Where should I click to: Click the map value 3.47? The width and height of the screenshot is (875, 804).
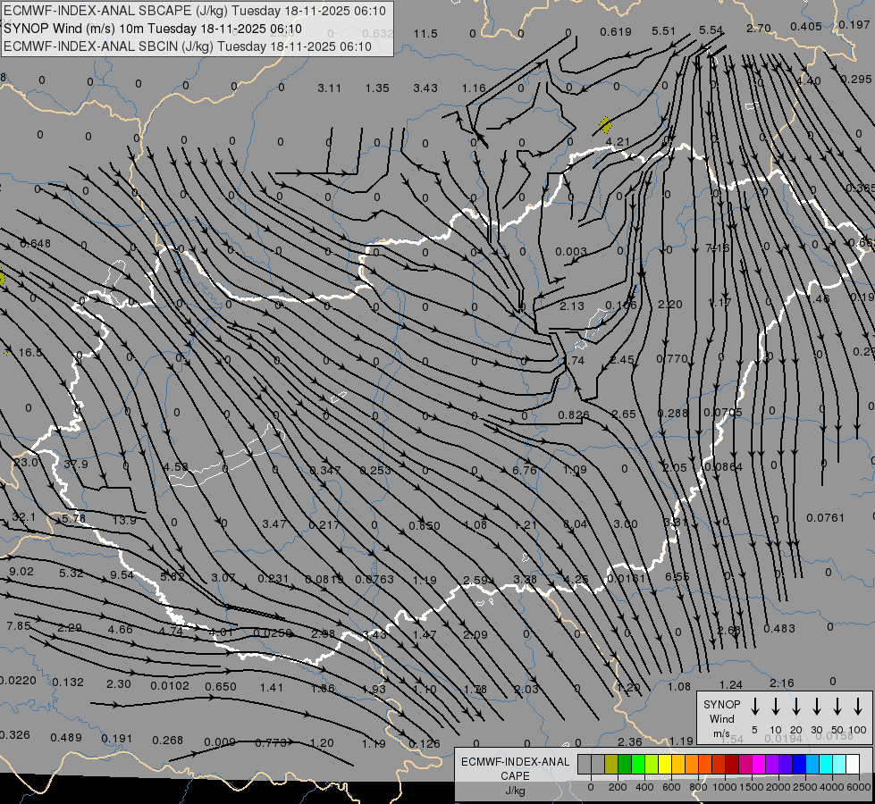tap(274, 523)
